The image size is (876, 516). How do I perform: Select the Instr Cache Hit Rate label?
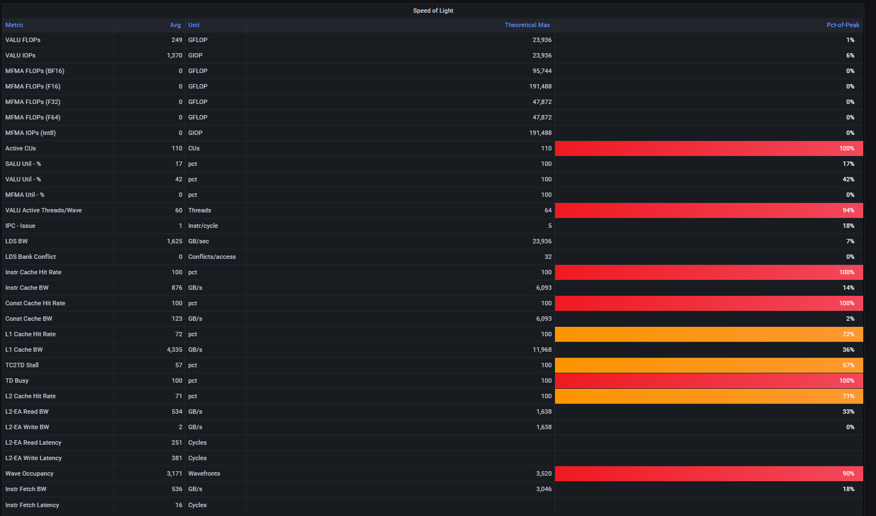(x=33, y=272)
